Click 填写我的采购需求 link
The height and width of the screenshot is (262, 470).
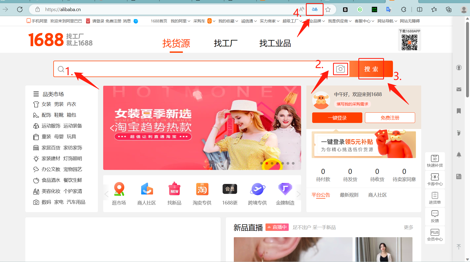coord(352,104)
